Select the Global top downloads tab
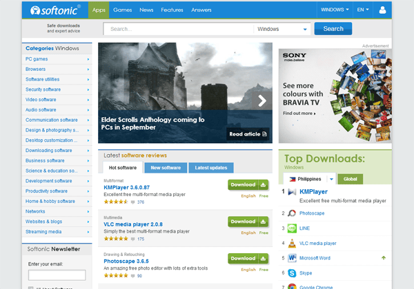 350,179
